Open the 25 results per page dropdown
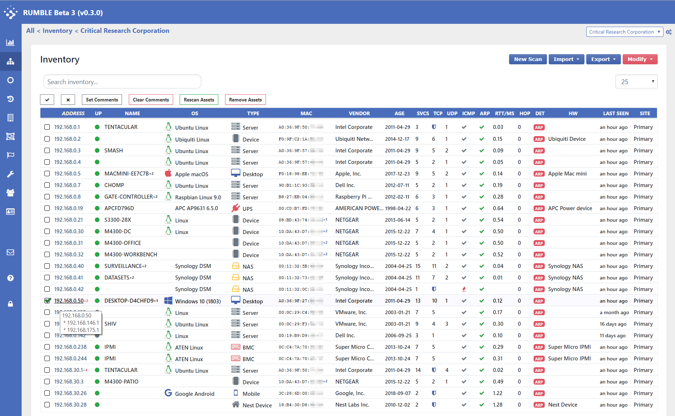This screenshot has height=416, width=675. (x=636, y=82)
